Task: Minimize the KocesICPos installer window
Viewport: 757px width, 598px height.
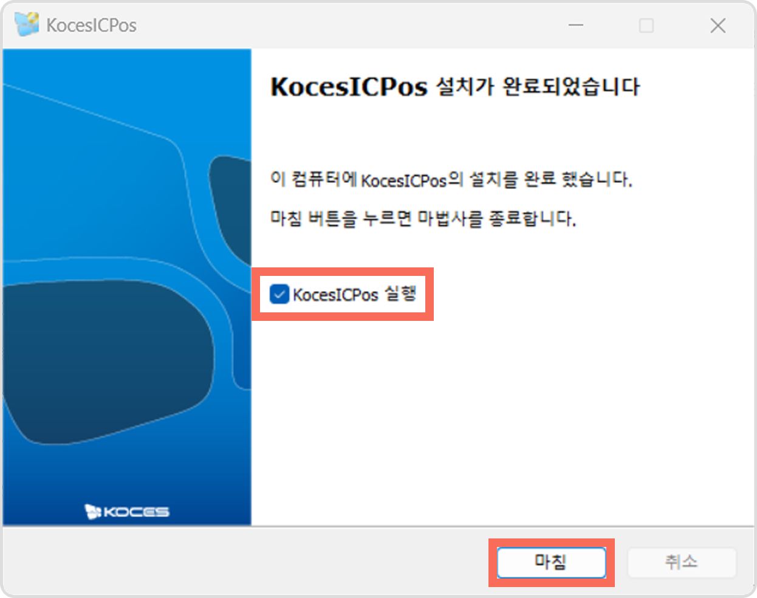Action: pos(576,26)
